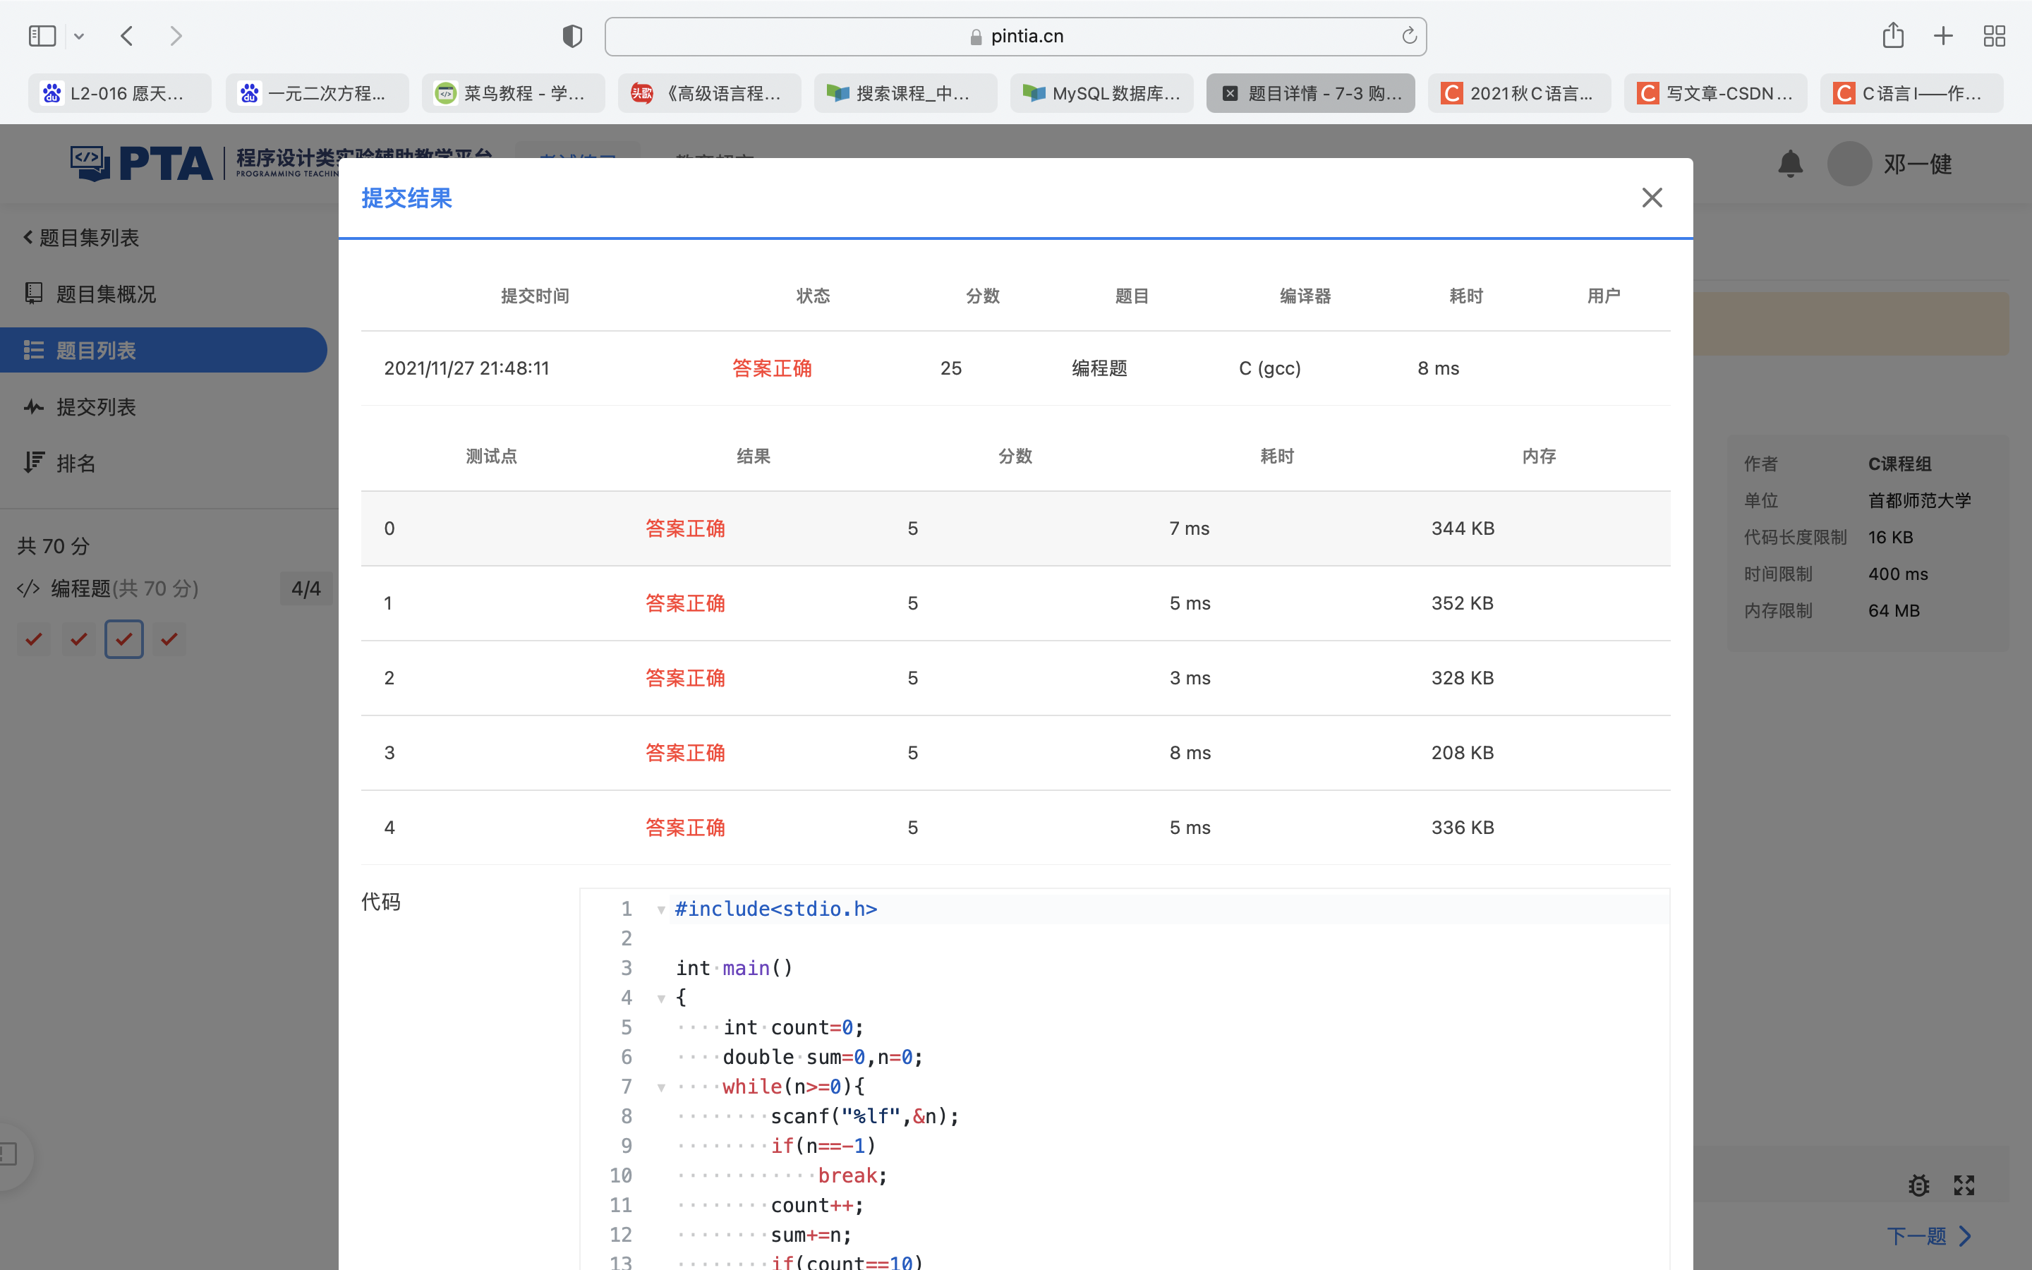
Task: Select the second problem checkmark
Action: coord(79,639)
